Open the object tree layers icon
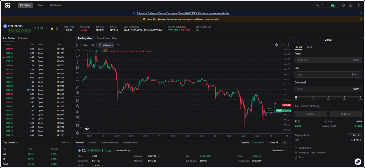 click(78, 133)
